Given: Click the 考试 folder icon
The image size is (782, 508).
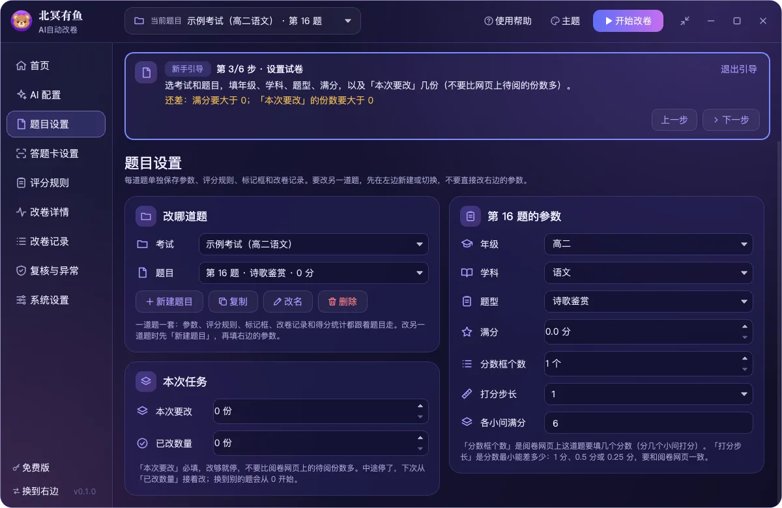Looking at the screenshot, I should pyautogui.click(x=142, y=244).
